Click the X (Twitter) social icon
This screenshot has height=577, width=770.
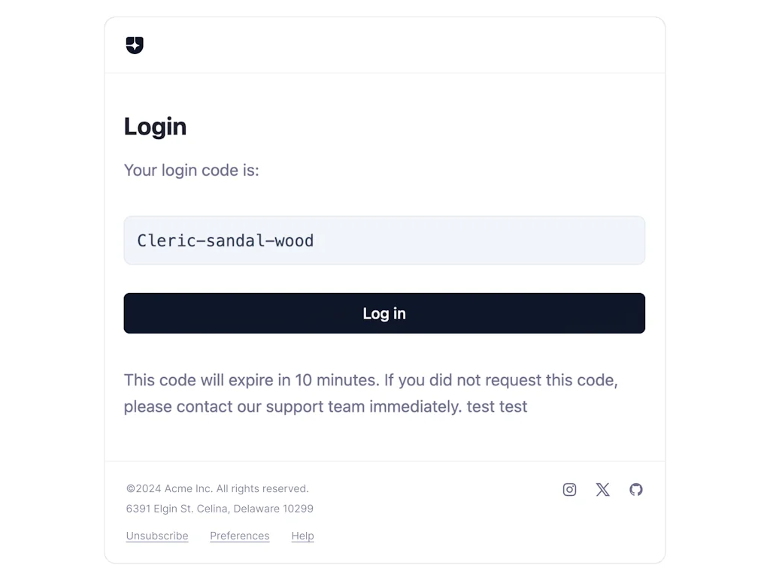[602, 489]
